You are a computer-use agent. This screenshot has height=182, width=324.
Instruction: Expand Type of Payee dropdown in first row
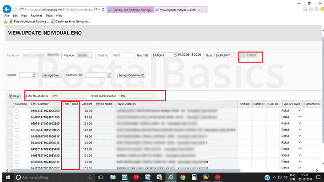(300, 111)
